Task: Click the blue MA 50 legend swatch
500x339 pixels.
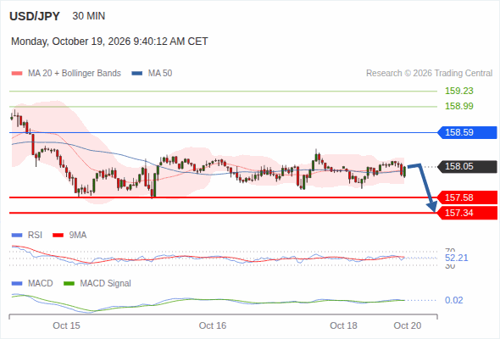Action: [x=137, y=74]
